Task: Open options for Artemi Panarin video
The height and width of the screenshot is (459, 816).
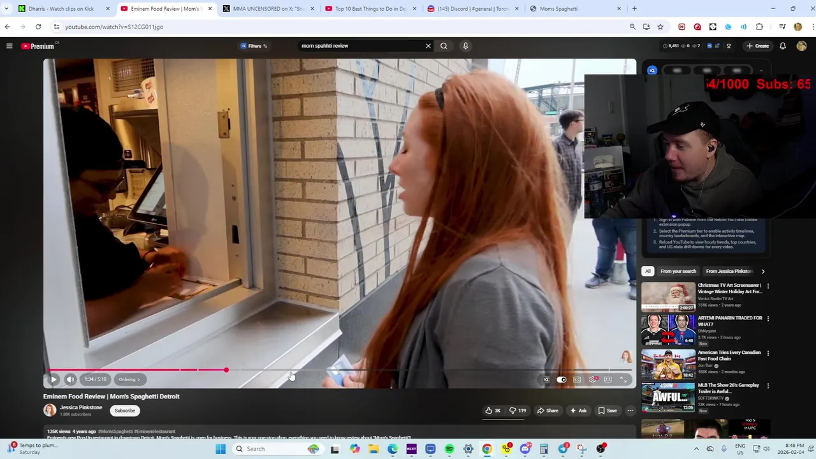Action: 768,319
